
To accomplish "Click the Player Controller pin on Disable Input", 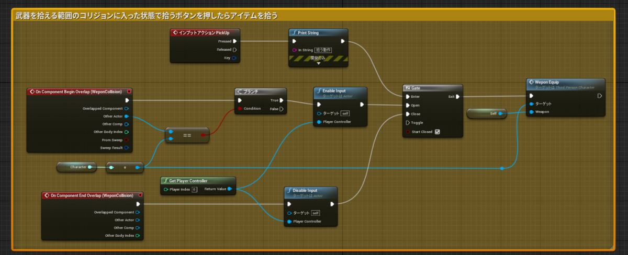I will pos(289,222).
